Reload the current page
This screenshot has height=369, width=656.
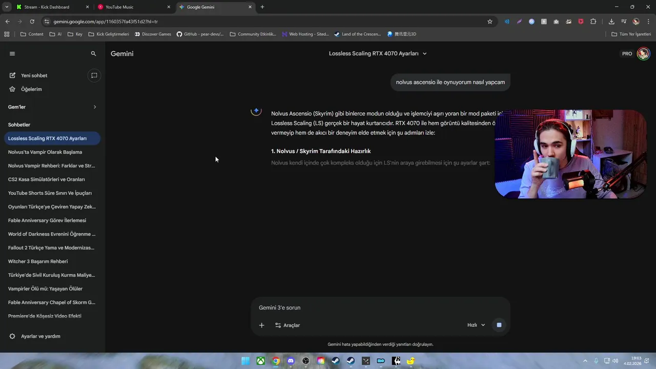[x=32, y=22]
